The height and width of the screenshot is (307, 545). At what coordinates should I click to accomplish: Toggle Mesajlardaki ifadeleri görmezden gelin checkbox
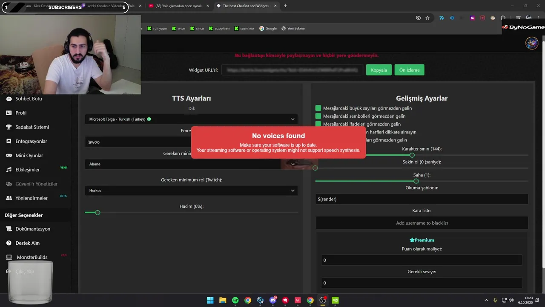coord(318,124)
